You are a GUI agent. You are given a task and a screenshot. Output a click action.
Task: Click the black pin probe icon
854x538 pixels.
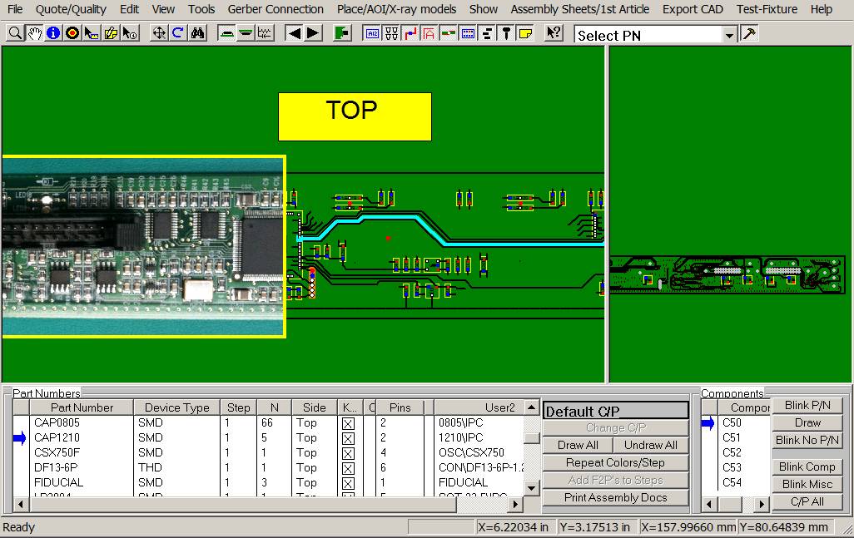tap(506, 34)
